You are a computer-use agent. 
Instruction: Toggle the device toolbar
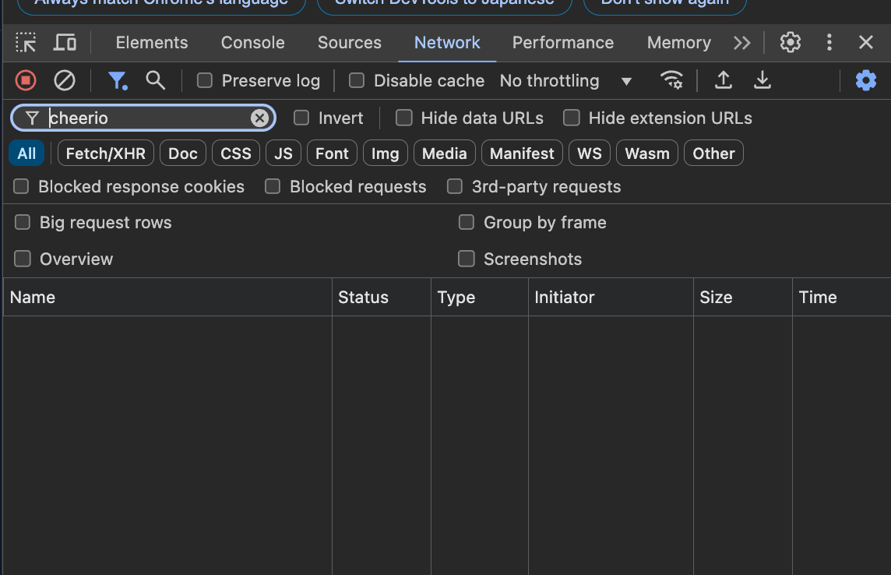click(65, 43)
